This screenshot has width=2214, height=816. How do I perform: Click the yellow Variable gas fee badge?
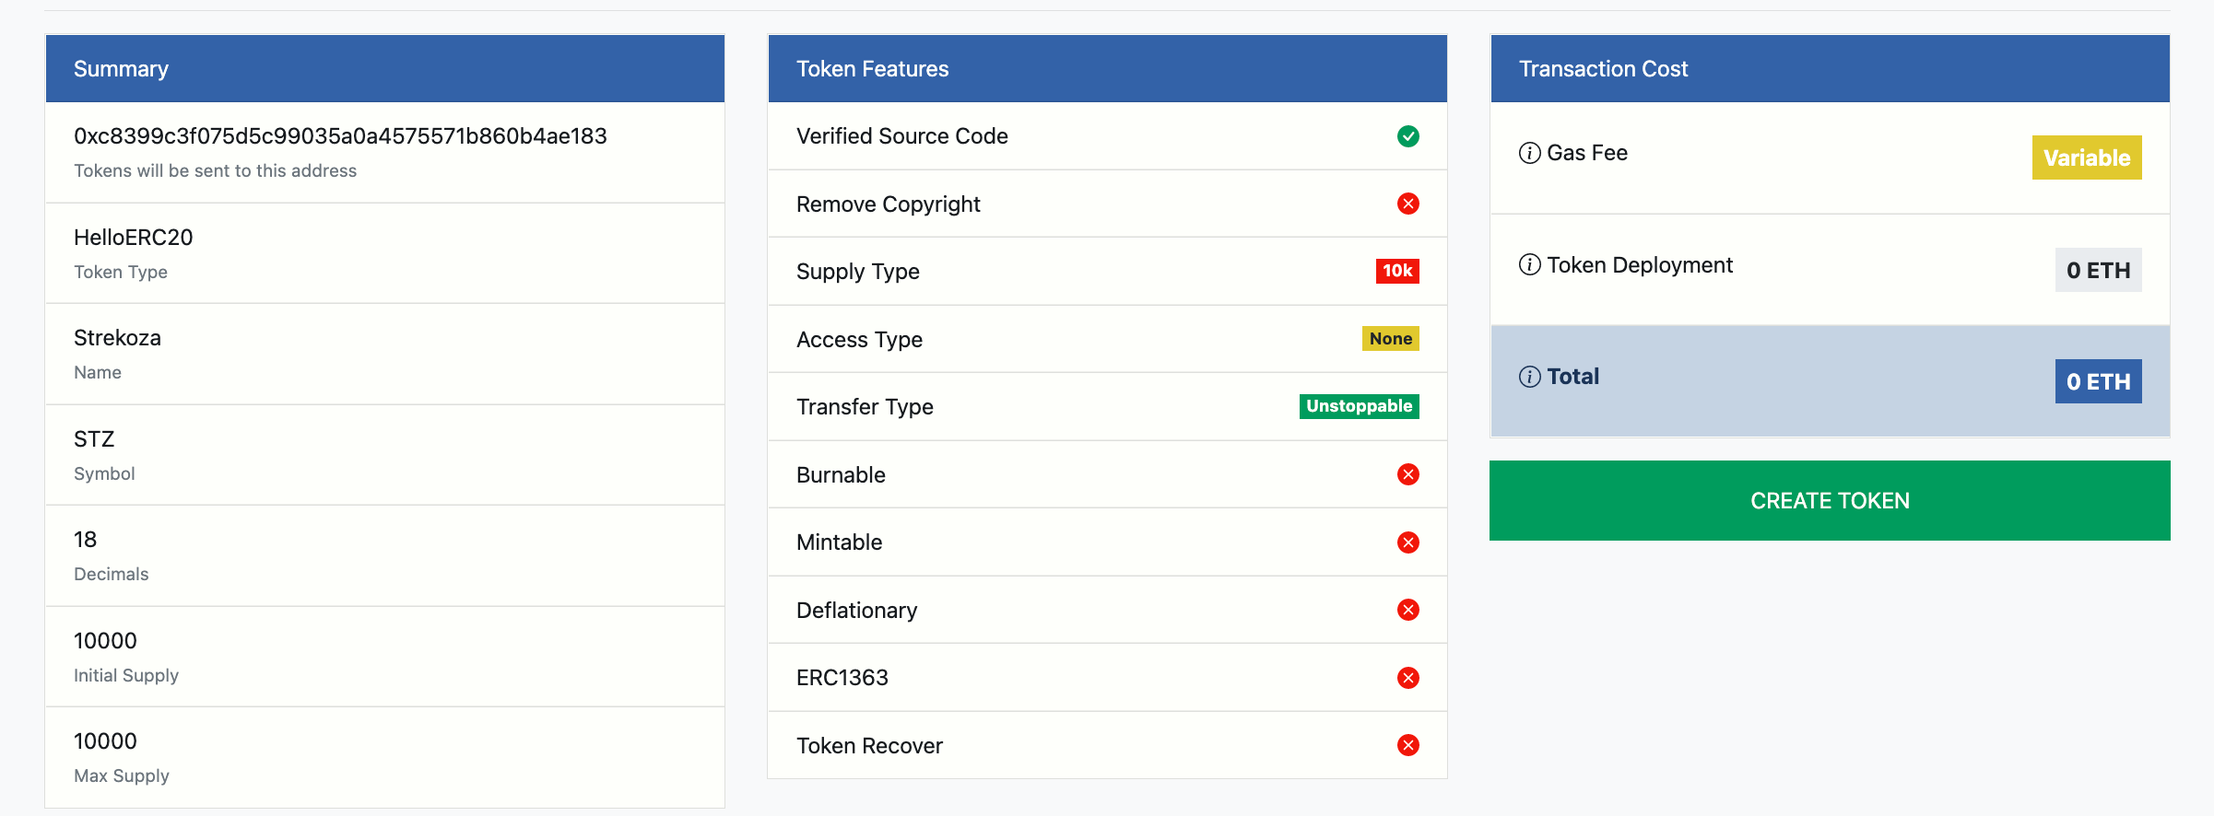pos(2086,157)
